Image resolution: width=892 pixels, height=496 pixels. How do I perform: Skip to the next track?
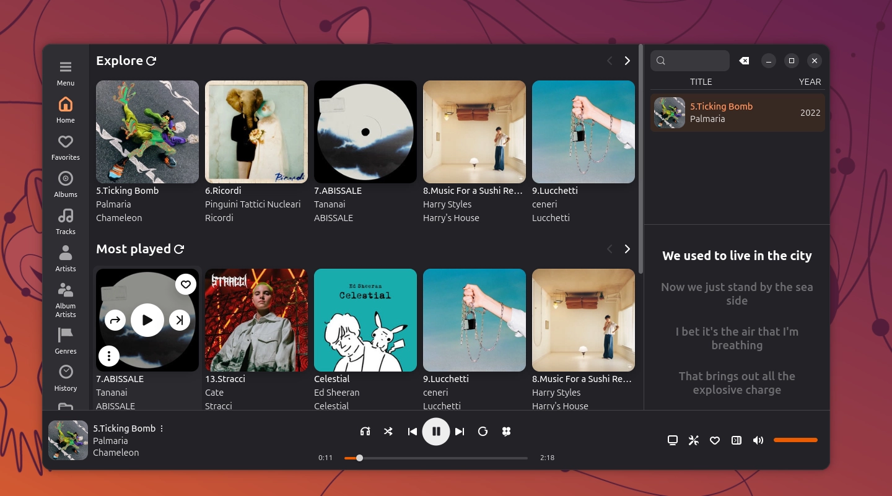[x=460, y=432]
